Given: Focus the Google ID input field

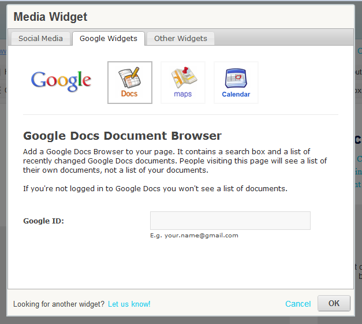Looking at the screenshot, I should (230, 221).
